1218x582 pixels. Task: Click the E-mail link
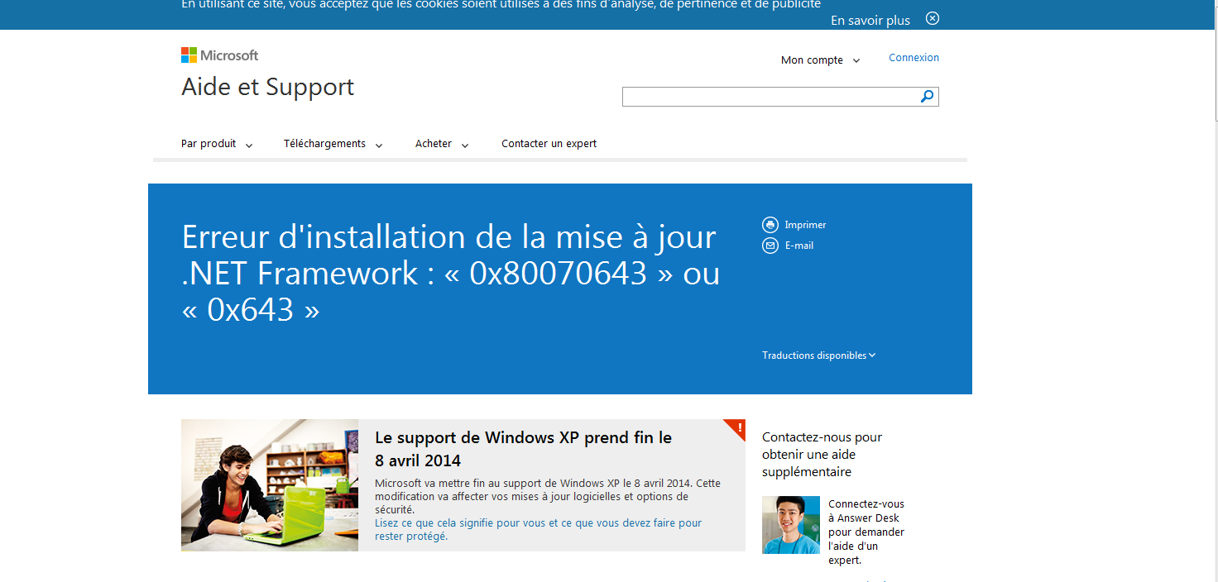(799, 246)
